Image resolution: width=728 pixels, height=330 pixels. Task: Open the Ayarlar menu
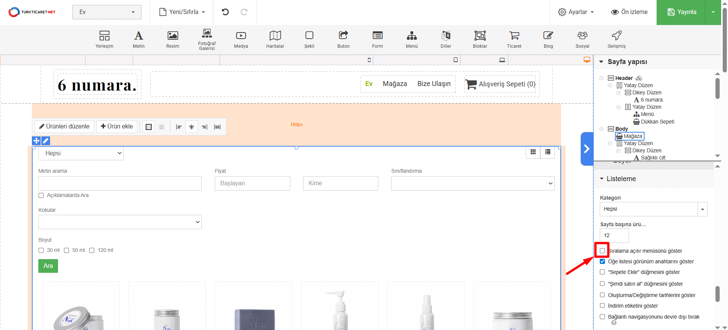576,12
